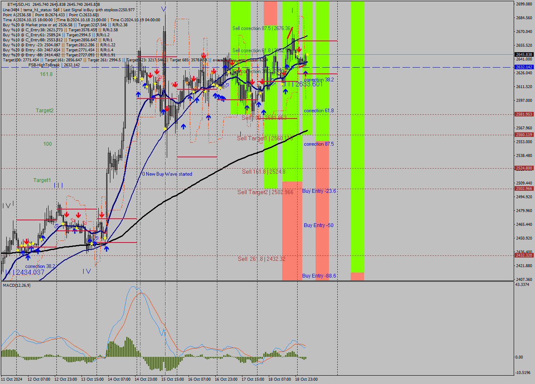Click the 2407.360 price scale value
Image resolution: width=535 pixels, height=384 pixels.
point(524,280)
